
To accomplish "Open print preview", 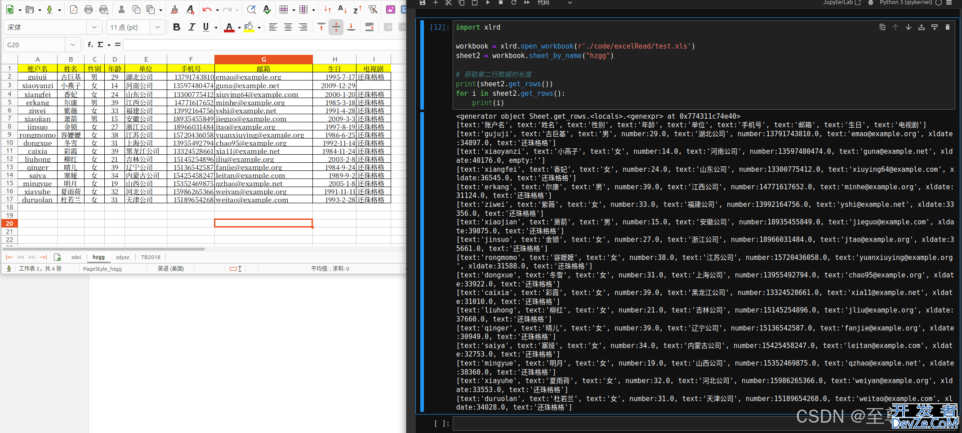I will (x=104, y=9).
